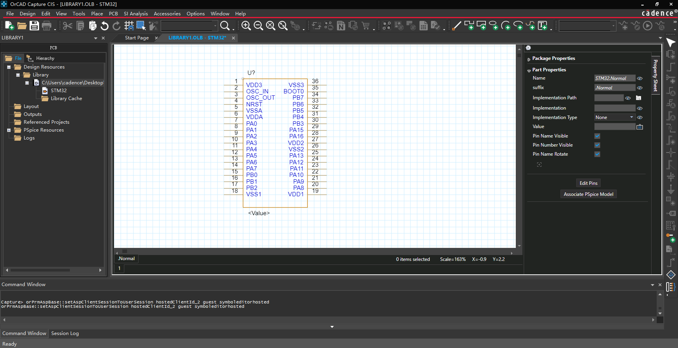Viewport: 678px width, 348px height.
Task: Click the Snap to Grid icon
Action: click(129, 26)
